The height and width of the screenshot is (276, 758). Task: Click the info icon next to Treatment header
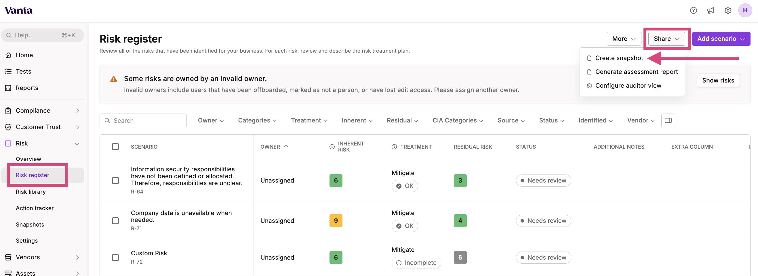point(394,147)
